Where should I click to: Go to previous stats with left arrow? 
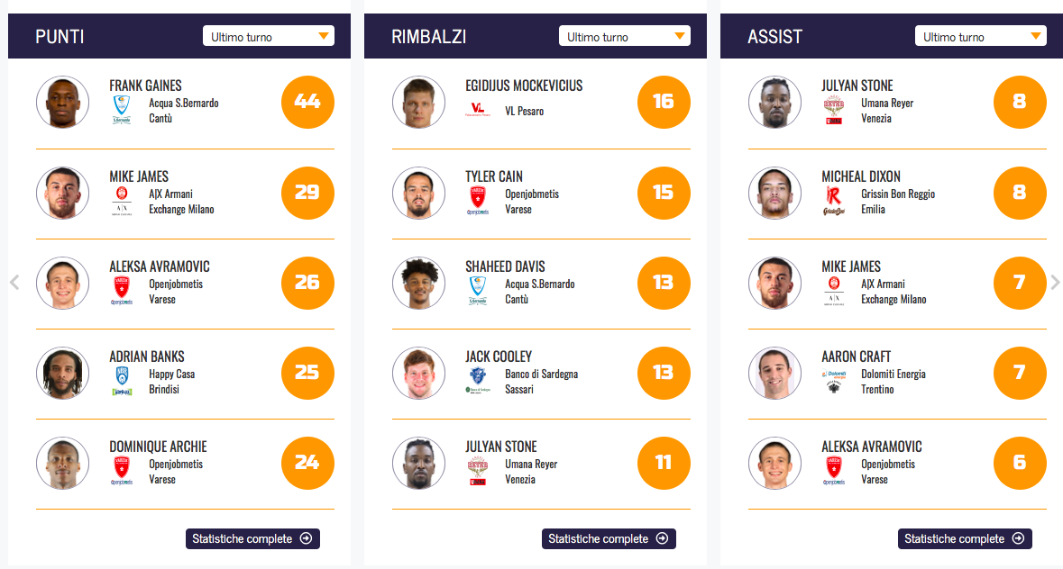click(14, 282)
